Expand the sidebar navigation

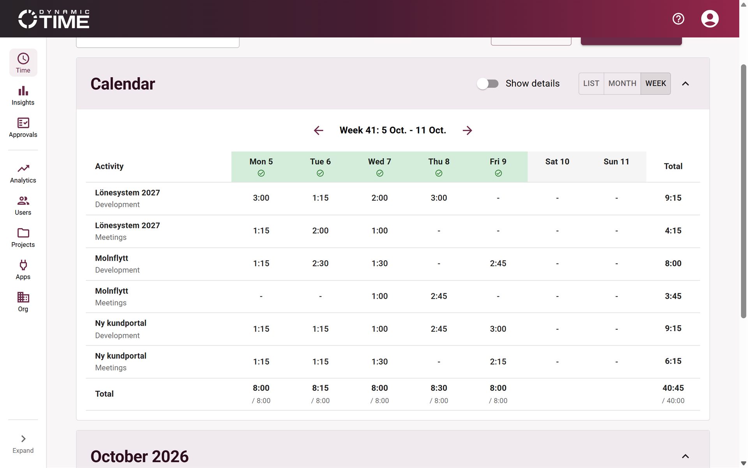point(23,444)
